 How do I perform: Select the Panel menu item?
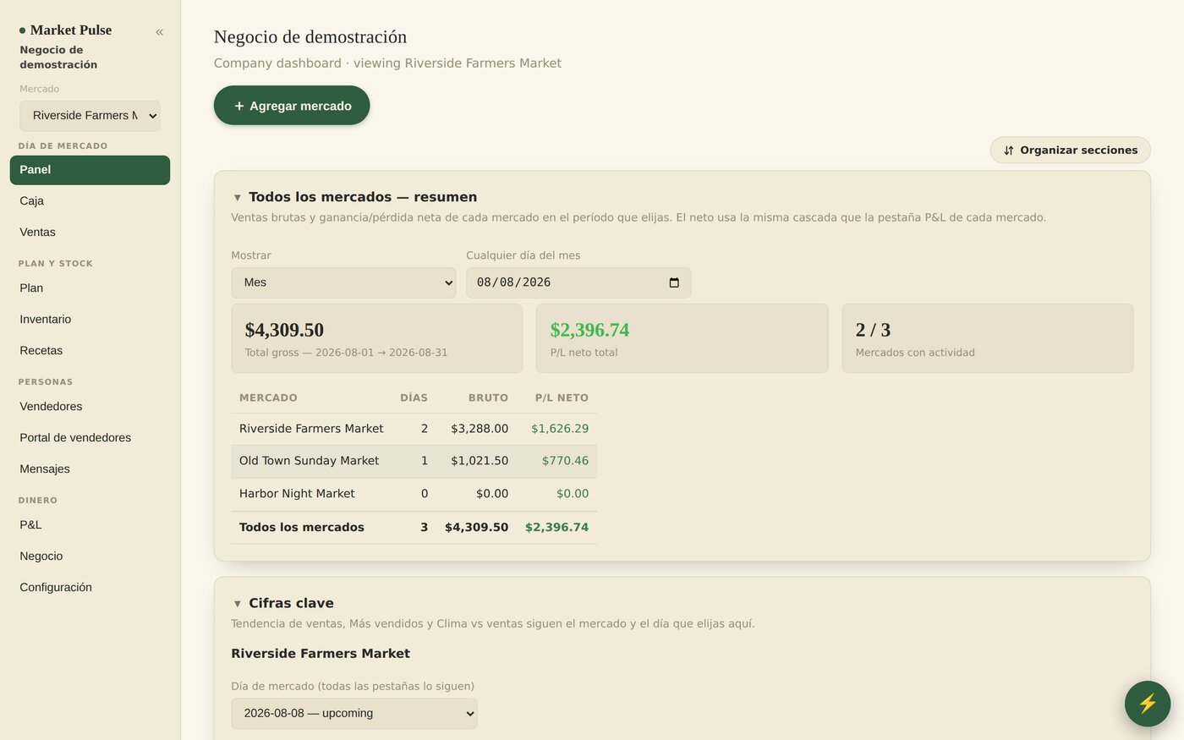(x=90, y=170)
